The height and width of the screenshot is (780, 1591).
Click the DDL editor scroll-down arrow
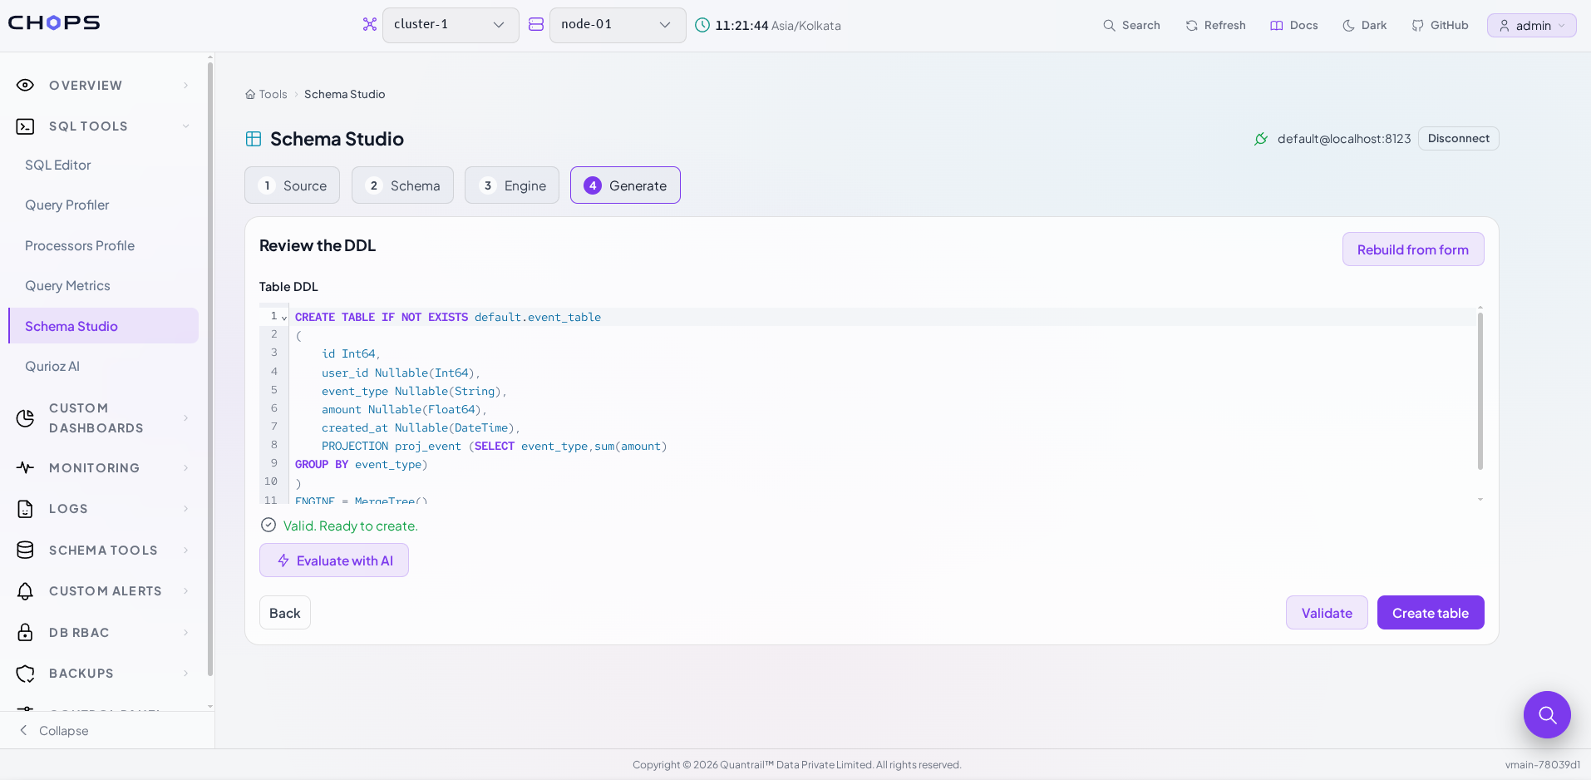click(x=1480, y=500)
